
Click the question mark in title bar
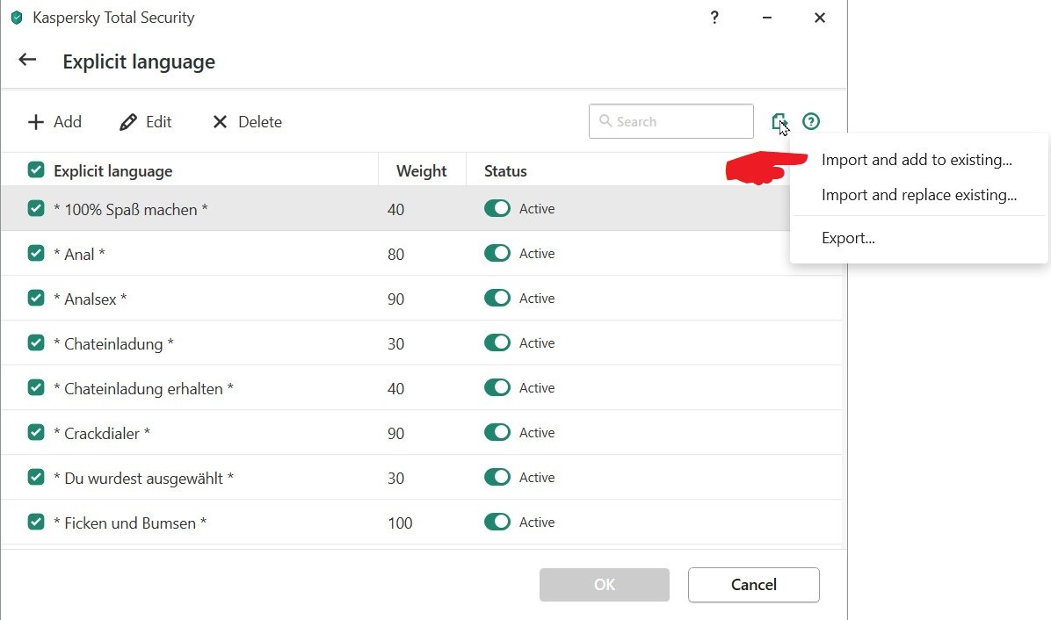point(714,18)
